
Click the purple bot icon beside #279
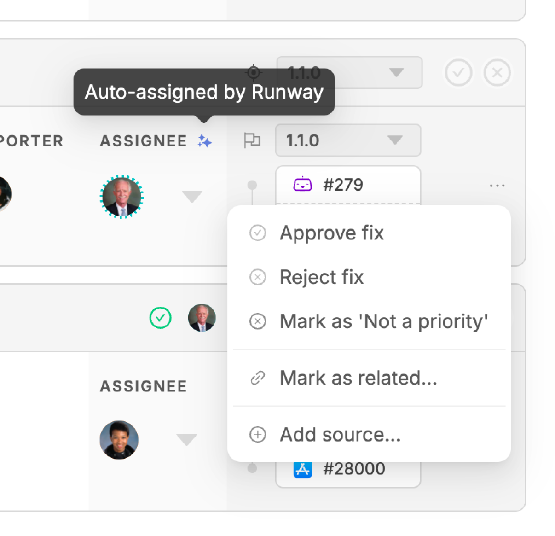[x=302, y=185]
